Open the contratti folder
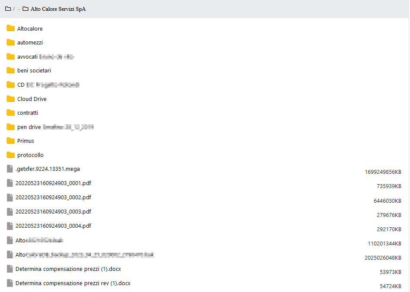Screen dimensions: 410x292 (x=28, y=113)
